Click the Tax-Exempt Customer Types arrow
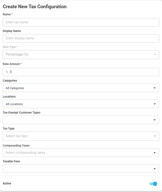Screen dimensions: 162x192 [155, 120]
